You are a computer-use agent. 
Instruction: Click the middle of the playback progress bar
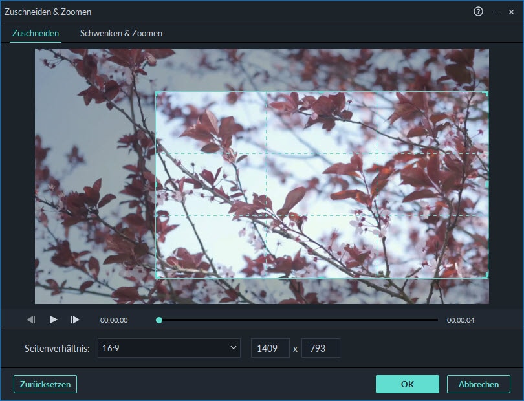tap(298, 320)
